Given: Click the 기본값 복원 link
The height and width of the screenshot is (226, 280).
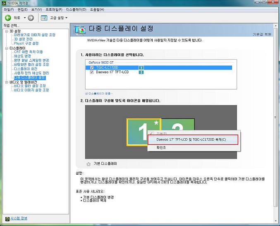Looking at the screenshot, I should (x=262, y=34).
